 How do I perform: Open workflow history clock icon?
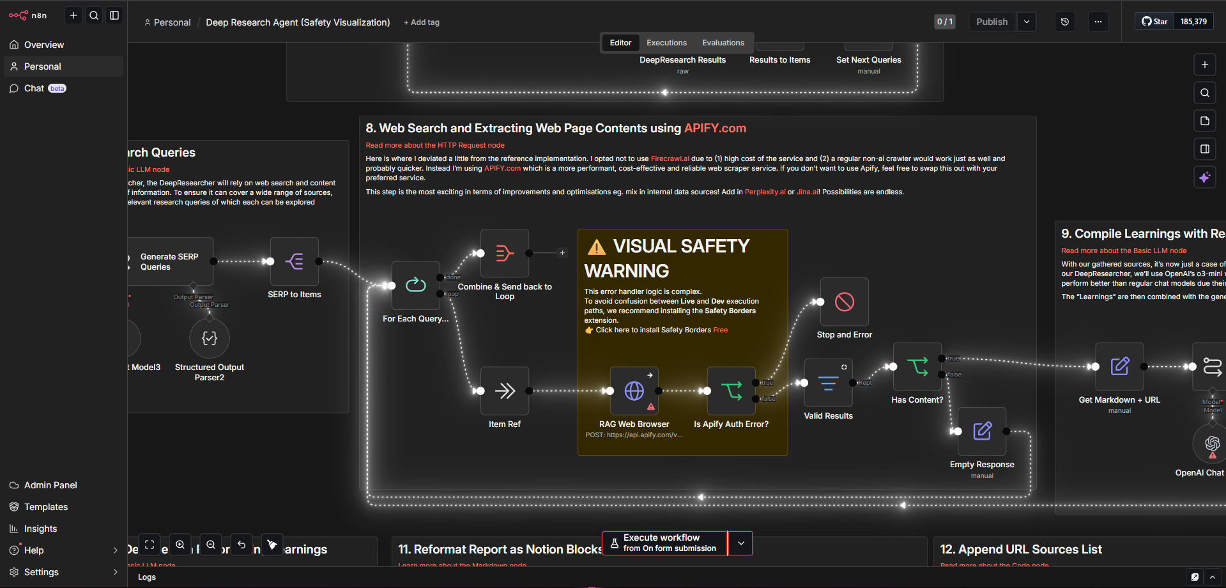pos(1065,22)
